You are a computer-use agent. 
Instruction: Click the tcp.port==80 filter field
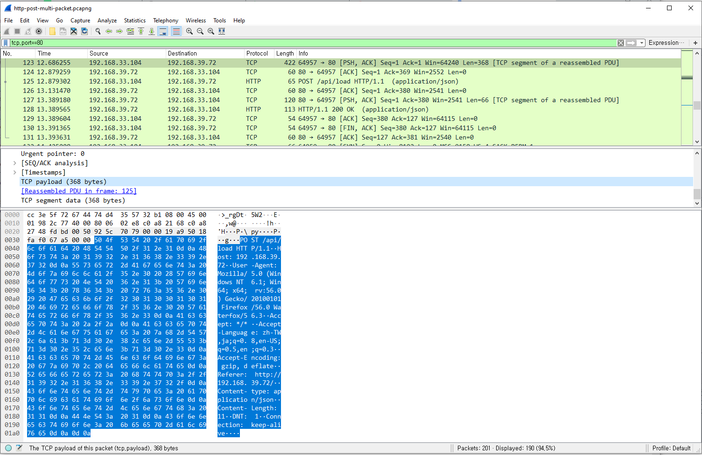(313, 43)
